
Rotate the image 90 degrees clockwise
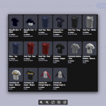coord(65,102)
